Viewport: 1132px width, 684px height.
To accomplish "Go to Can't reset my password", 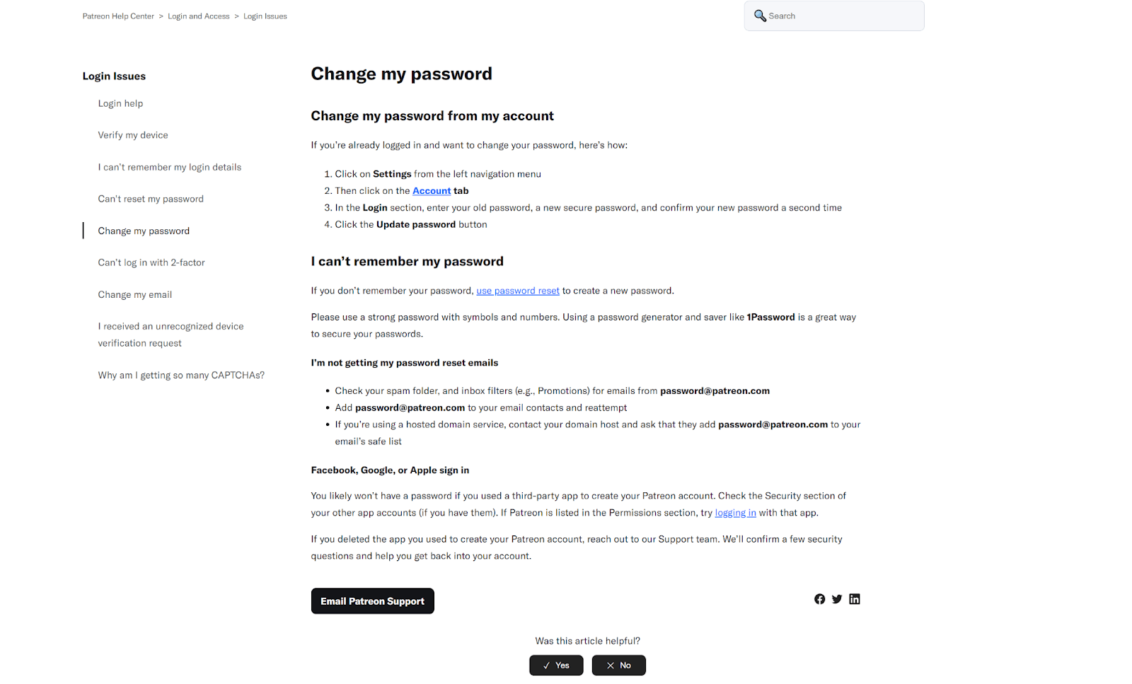I will click(x=151, y=199).
